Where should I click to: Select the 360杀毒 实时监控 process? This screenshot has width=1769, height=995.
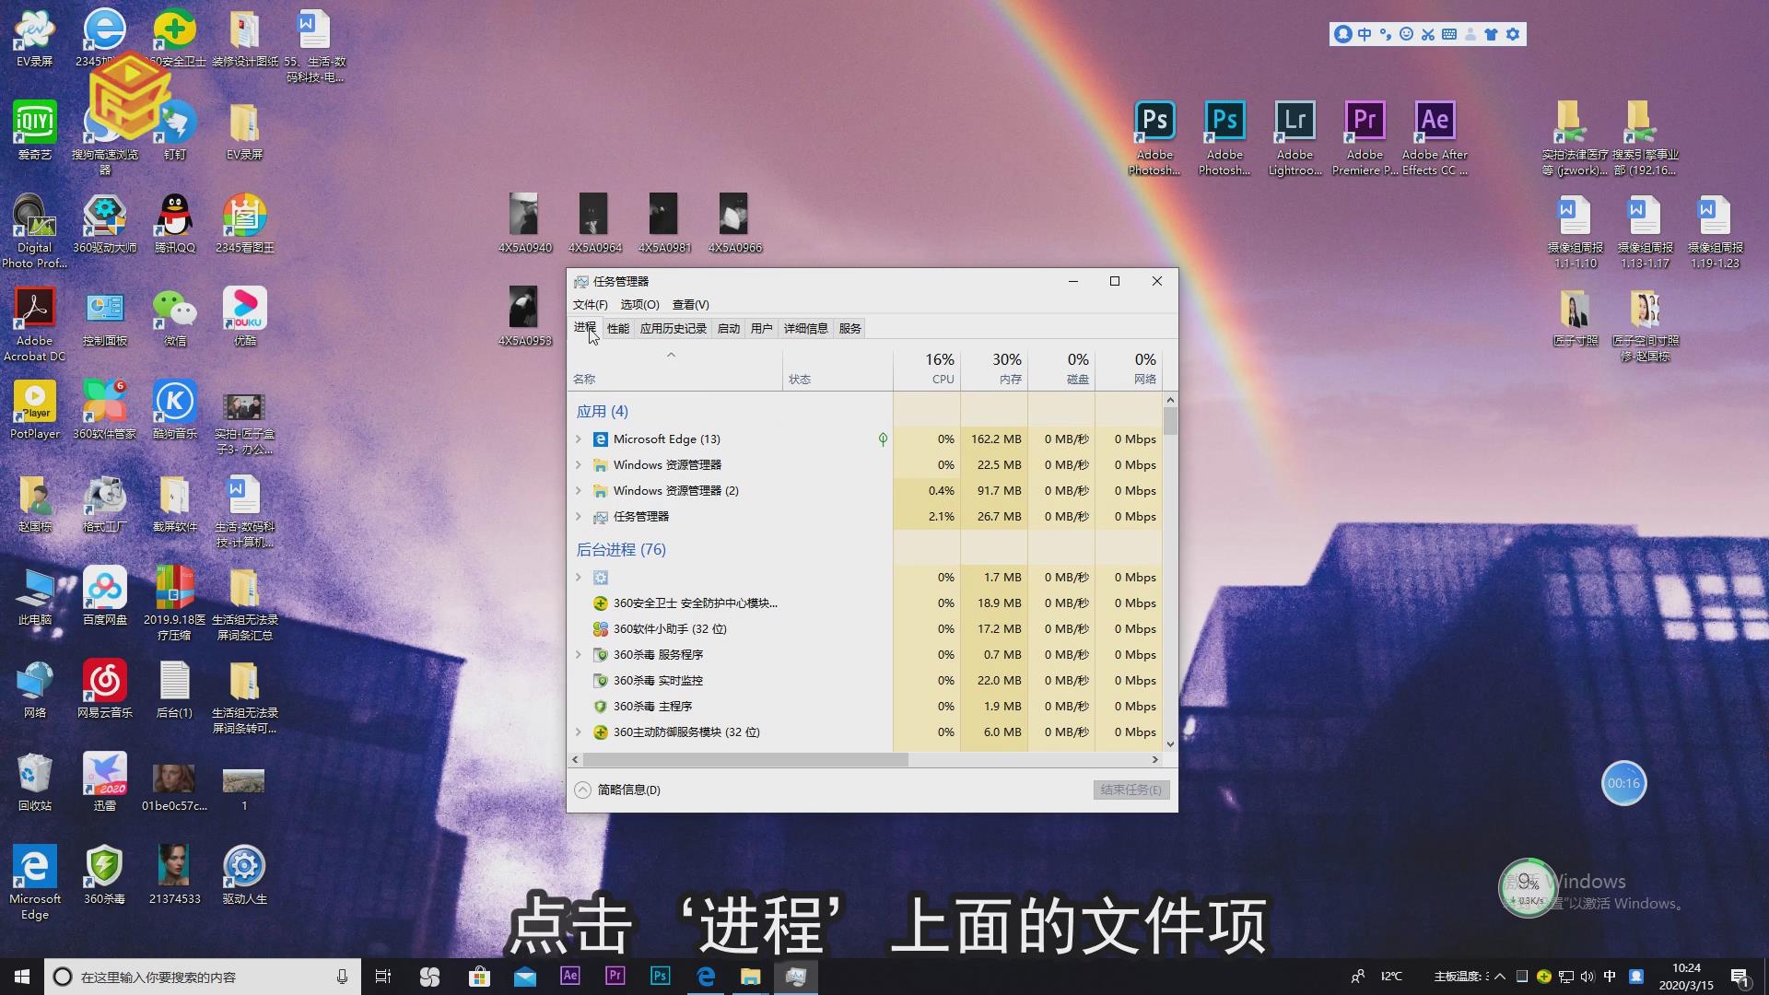click(x=866, y=681)
